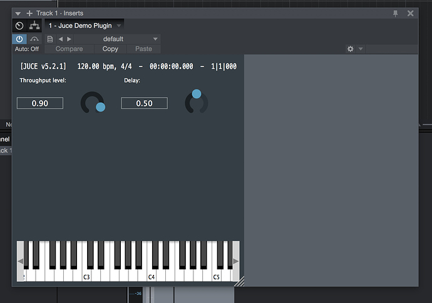This screenshot has width=432, height=303.
Task: Go to the next preset
Action: click(x=69, y=39)
